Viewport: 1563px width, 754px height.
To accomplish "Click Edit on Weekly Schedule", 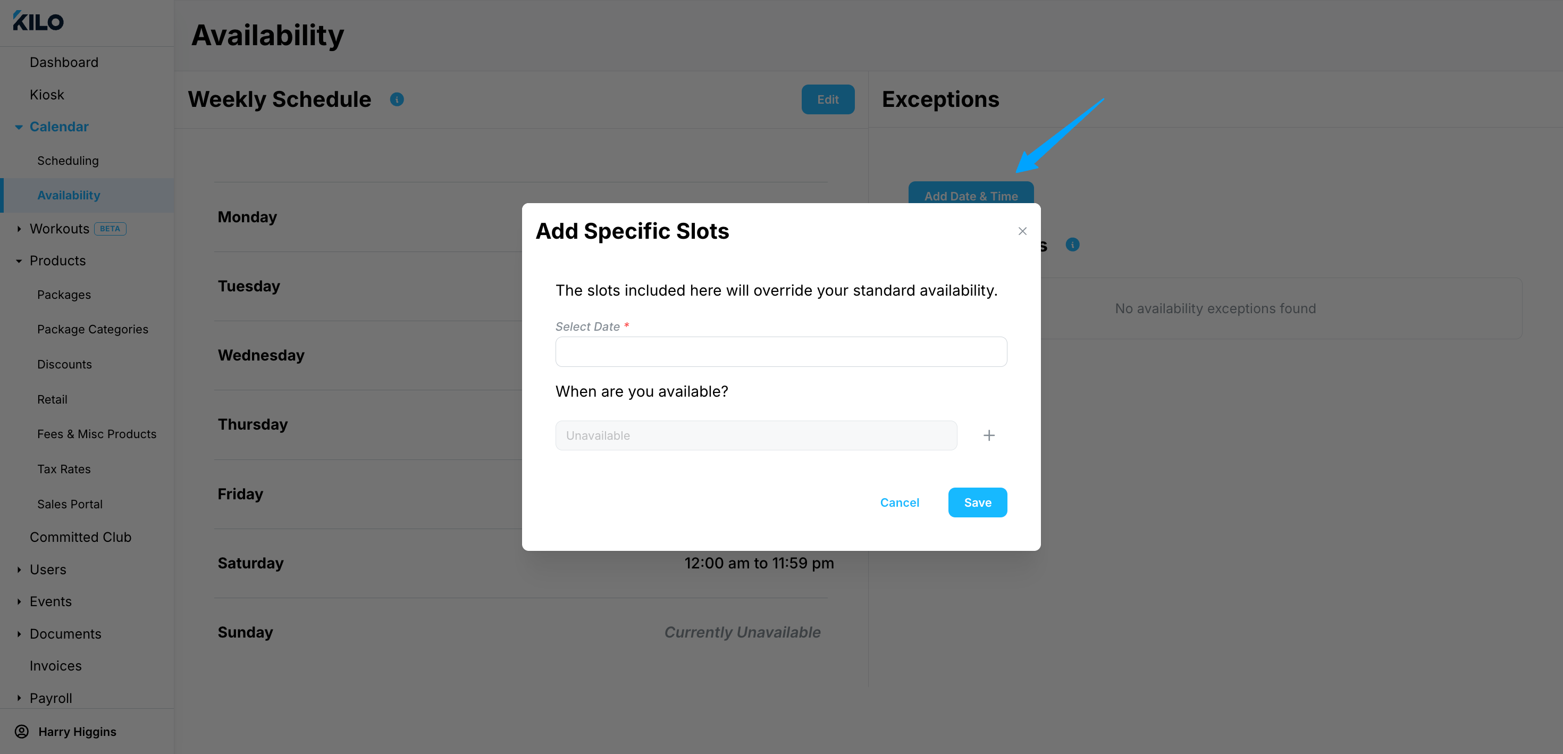I will 828,99.
